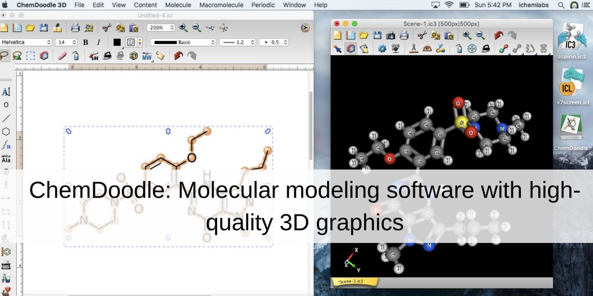The image size is (593, 296).
Task: Undo with red arrow in Scene-1 toolbar
Action: (499, 35)
